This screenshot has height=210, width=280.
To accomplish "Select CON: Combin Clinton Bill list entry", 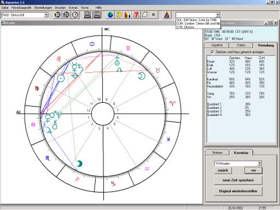I will pyautogui.click(x=198, y=24).
